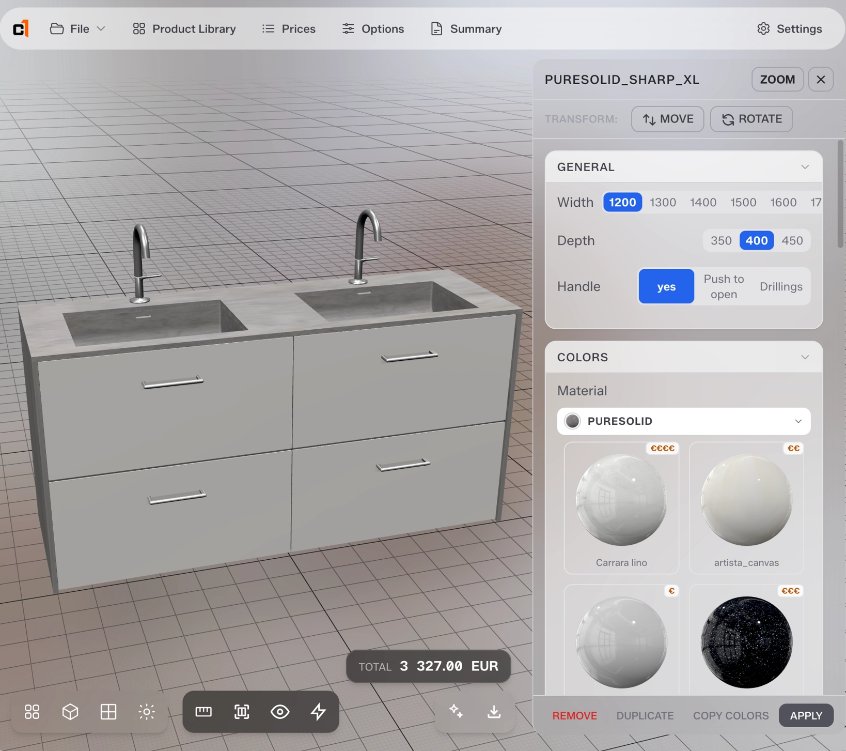Pick the Carrara lino material swatch
The image size is (846, 751).
point(621,508)
